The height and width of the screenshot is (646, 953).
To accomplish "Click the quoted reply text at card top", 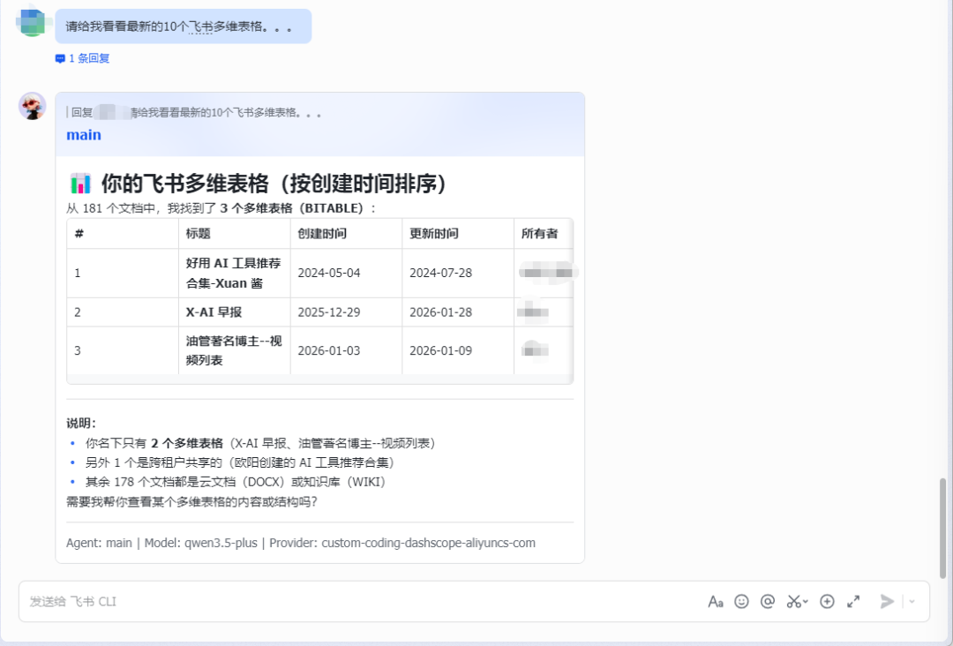I will coord(194,113).
